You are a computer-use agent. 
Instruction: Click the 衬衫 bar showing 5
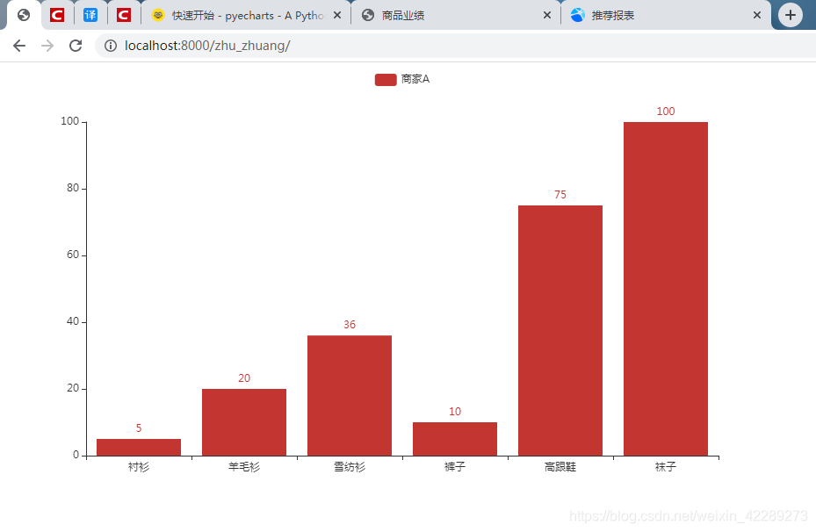pos(138,448)
